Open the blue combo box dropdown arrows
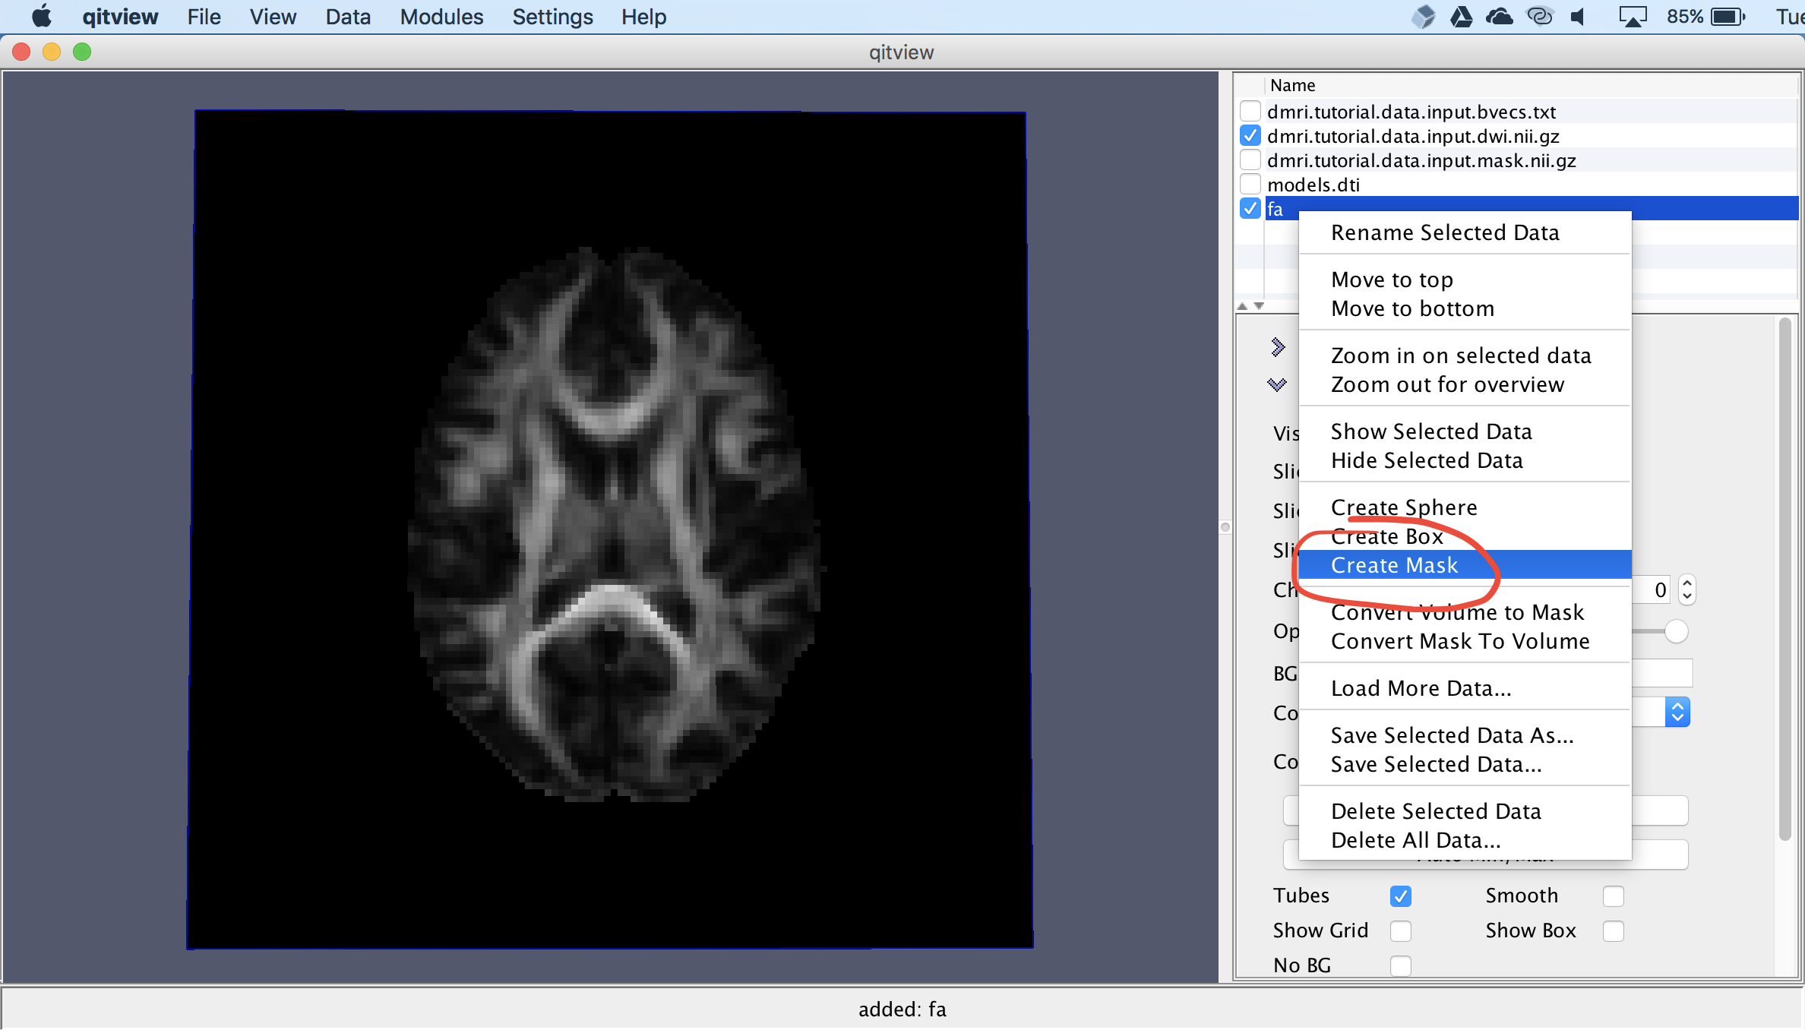This screenshot has height=1030, width=1805. tap(1677, 712)
